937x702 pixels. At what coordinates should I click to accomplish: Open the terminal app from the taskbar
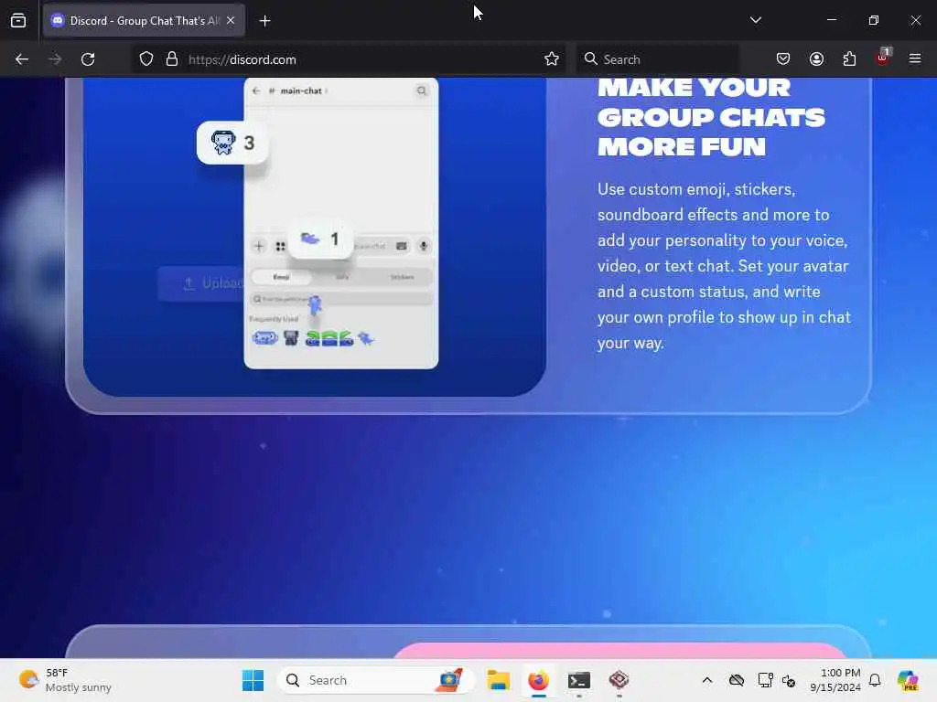click(x=579, y=680)
